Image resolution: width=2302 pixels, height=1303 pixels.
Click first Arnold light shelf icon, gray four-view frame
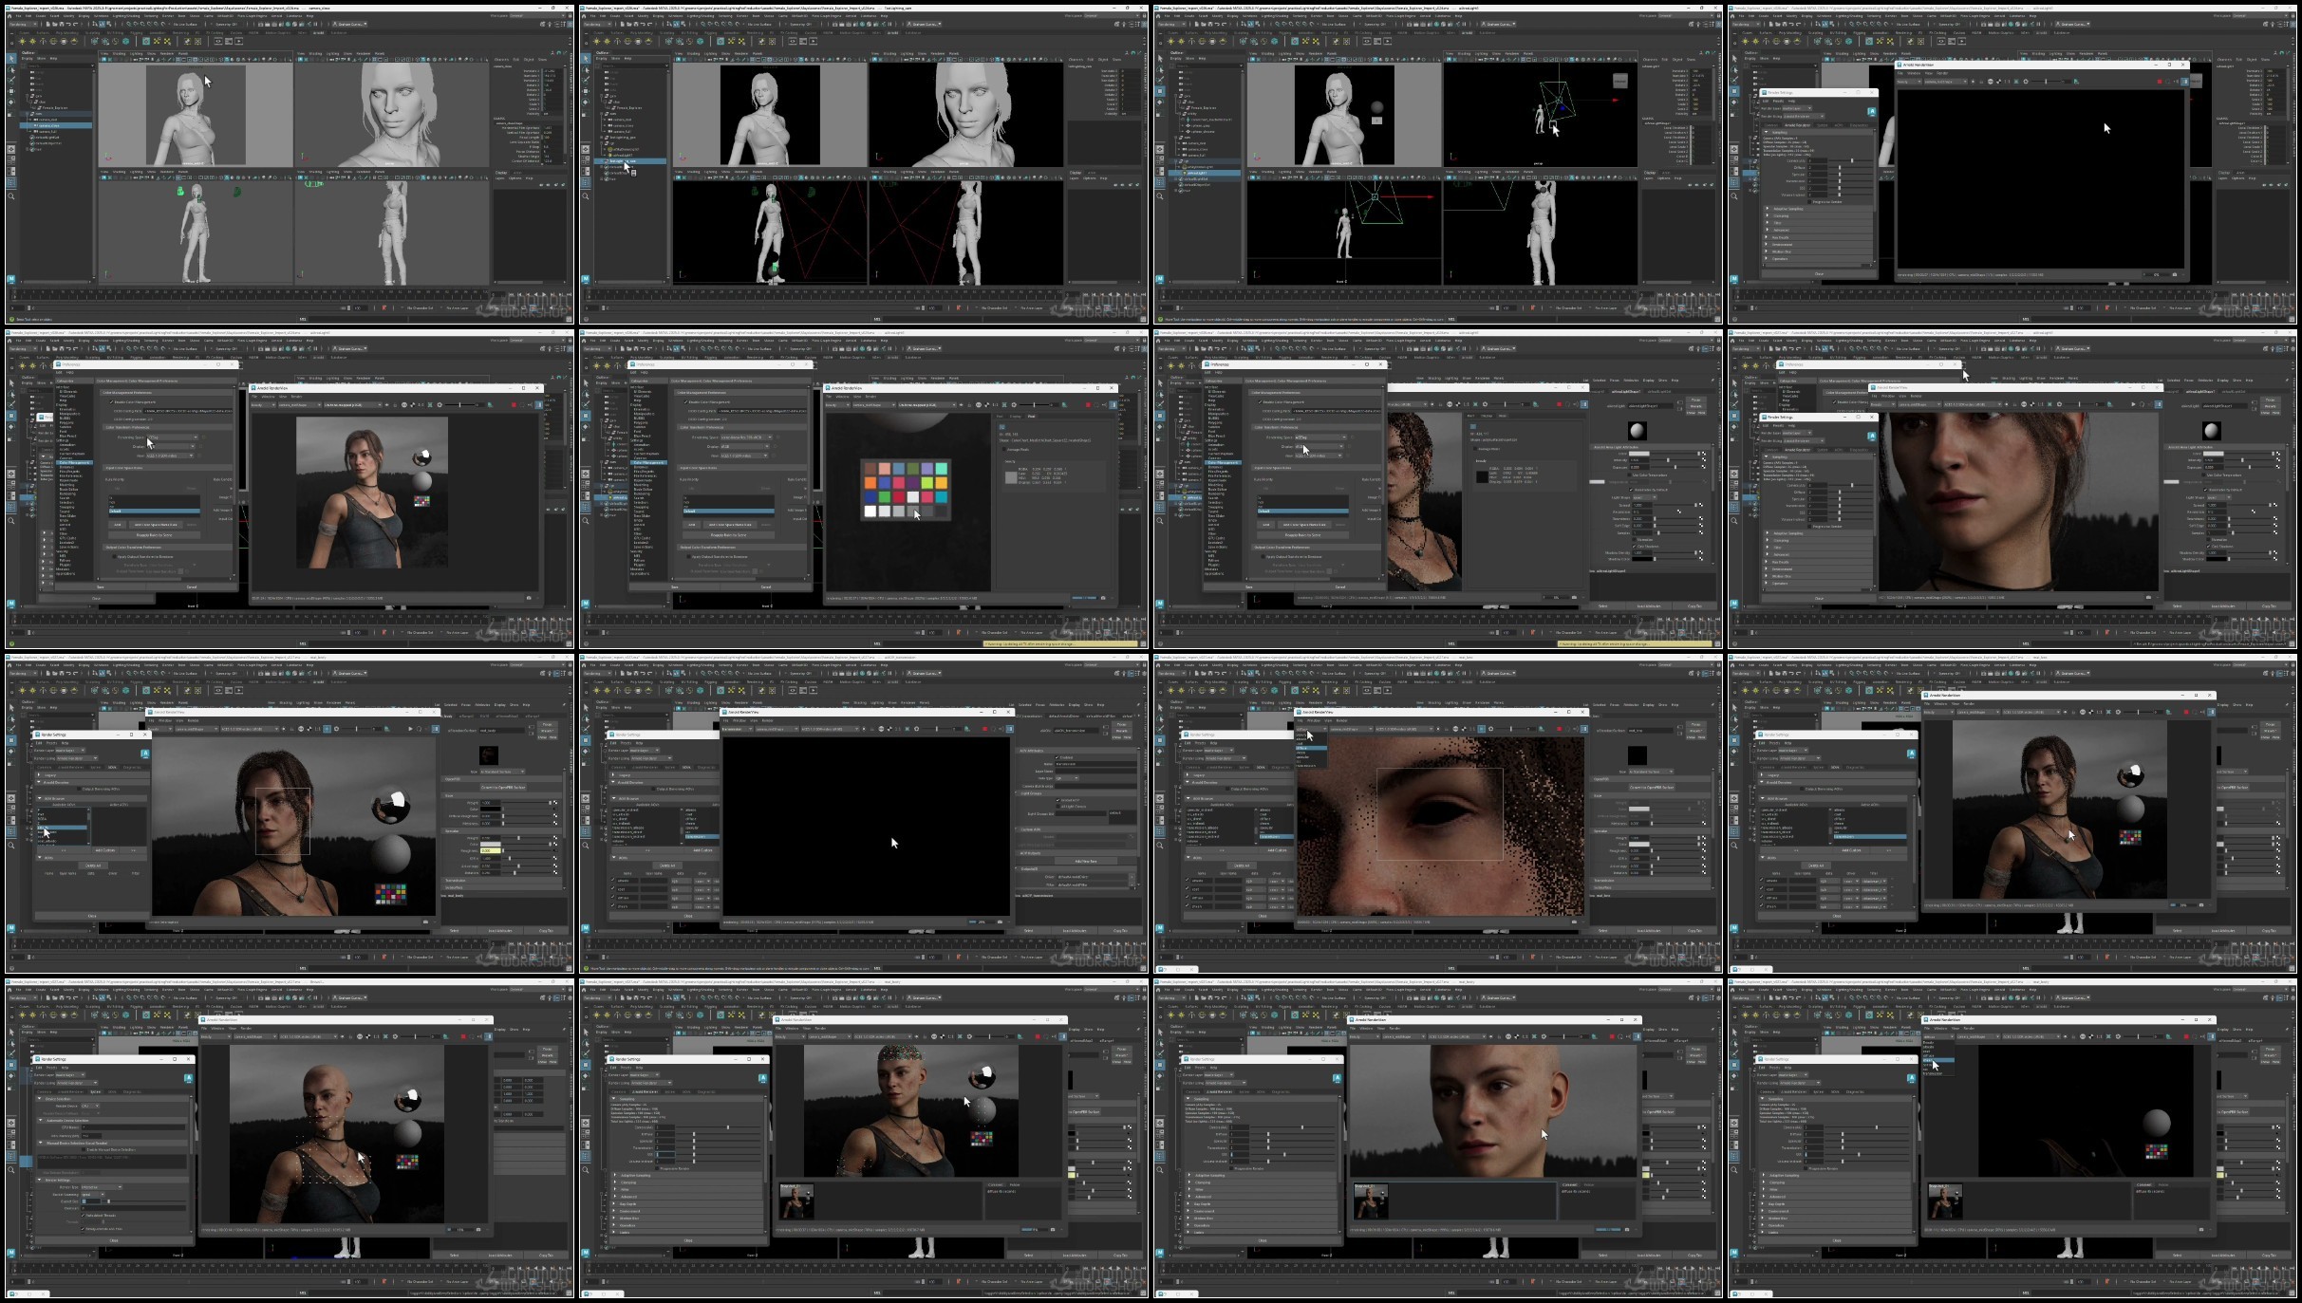tap(23, 42)
